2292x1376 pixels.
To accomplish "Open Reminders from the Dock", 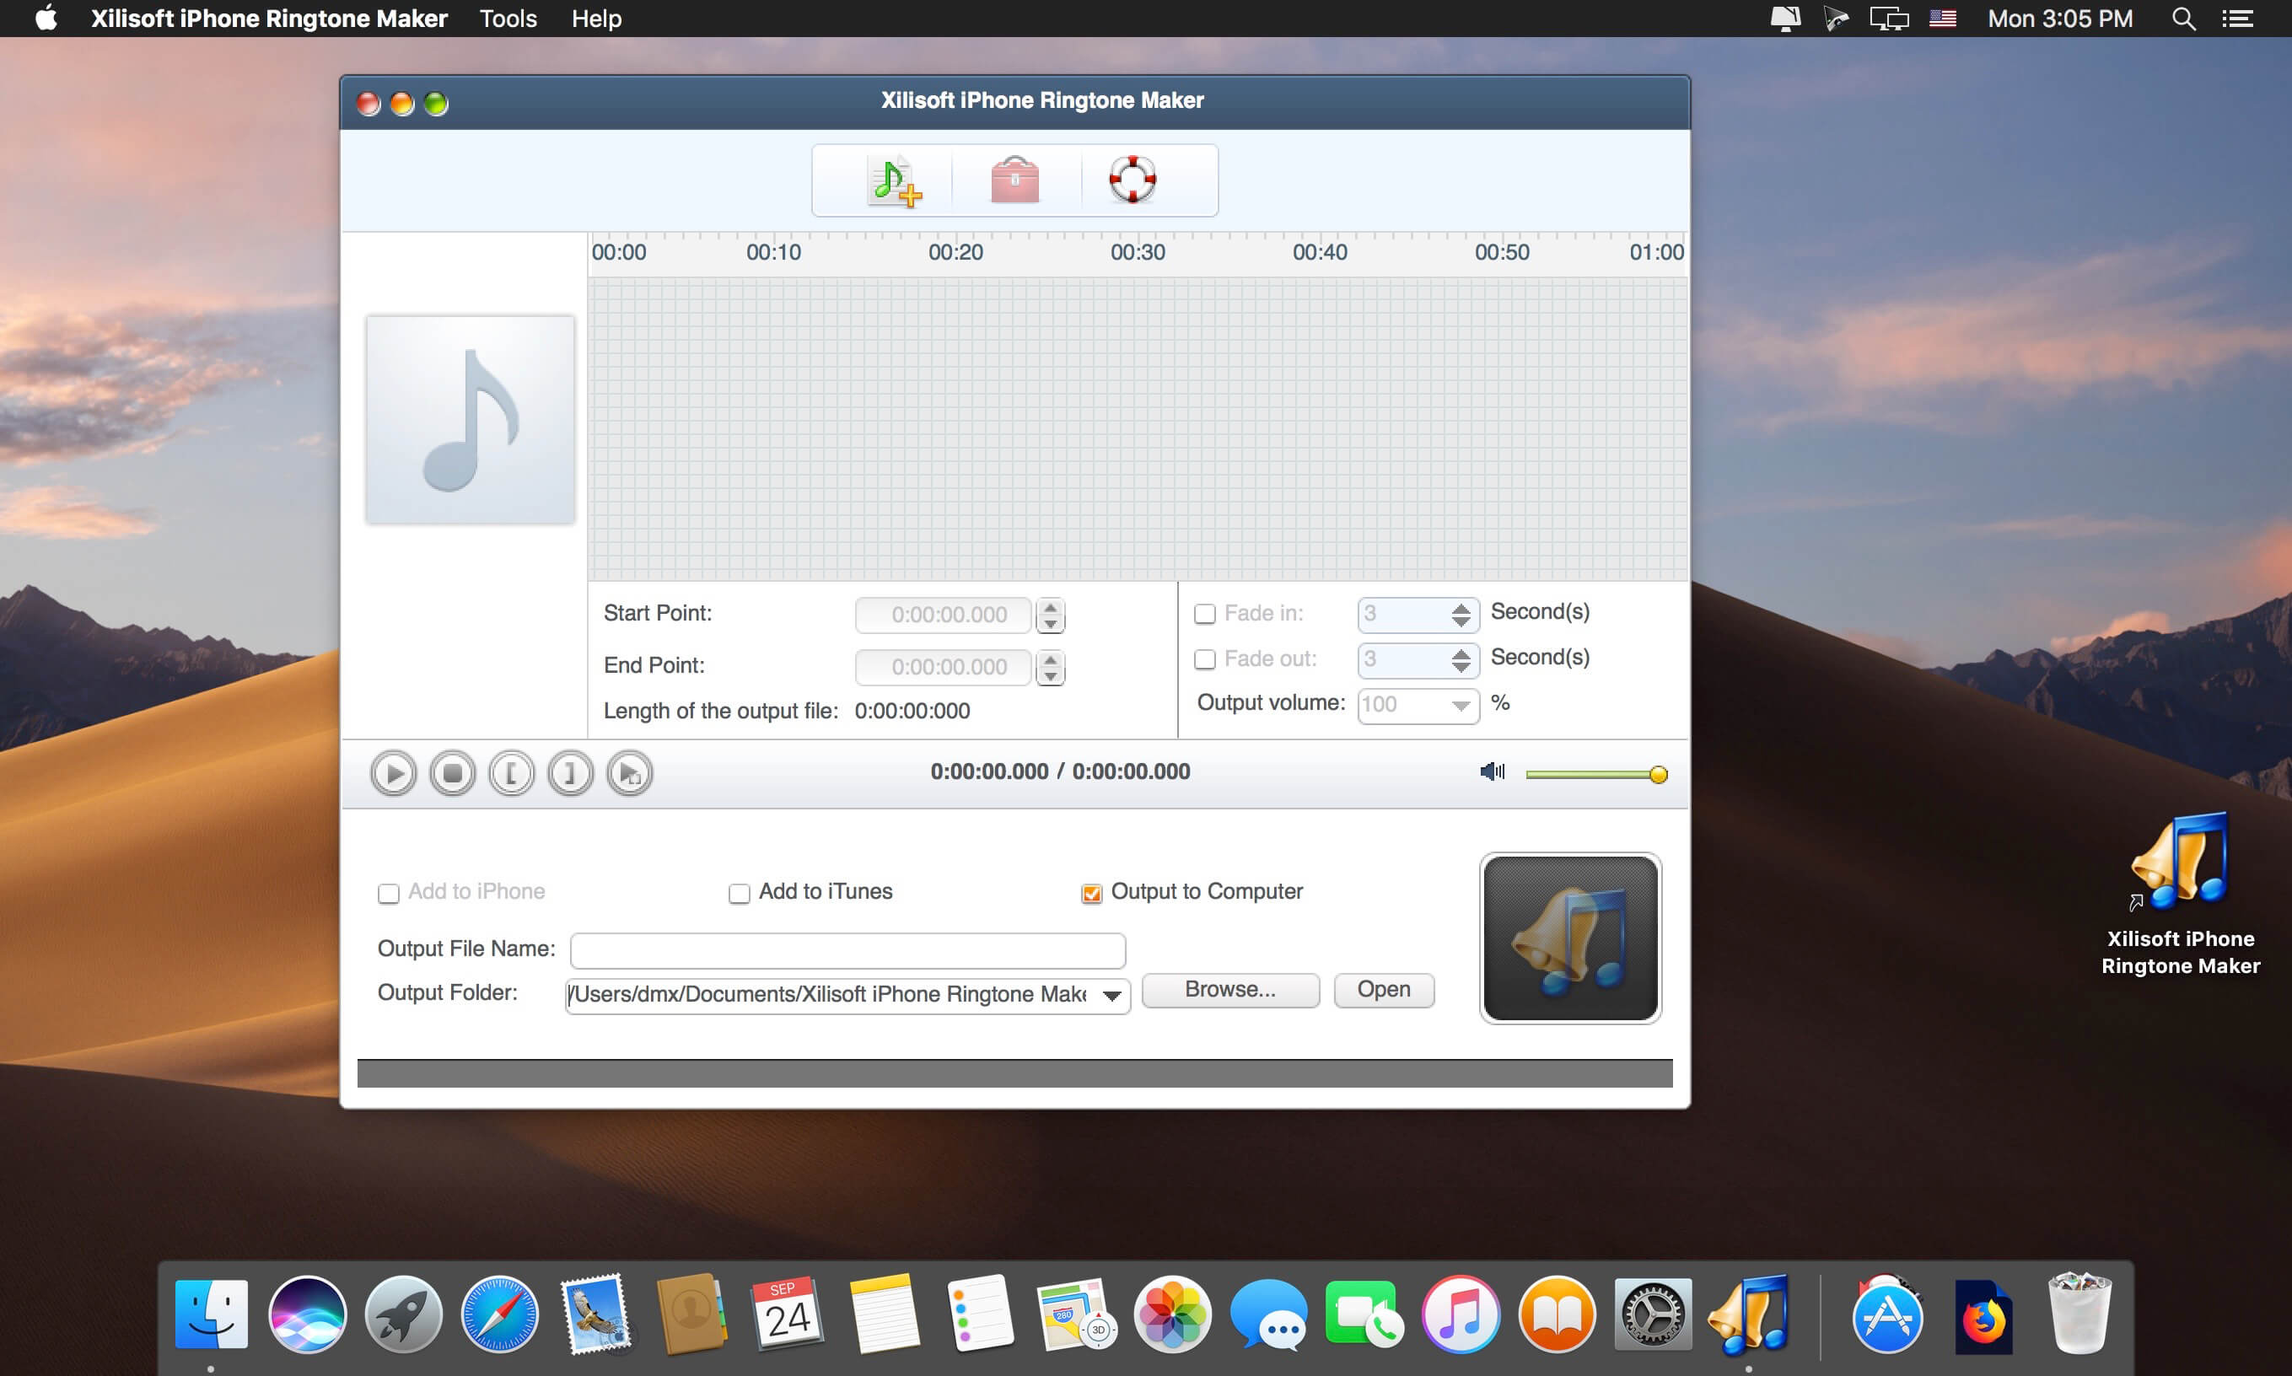I will pyautogui.click(x=980, y=1314).
